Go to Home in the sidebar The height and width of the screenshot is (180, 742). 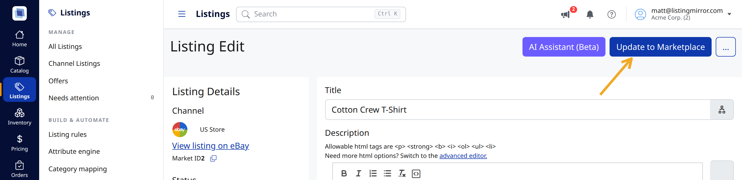tap(20, 39)
